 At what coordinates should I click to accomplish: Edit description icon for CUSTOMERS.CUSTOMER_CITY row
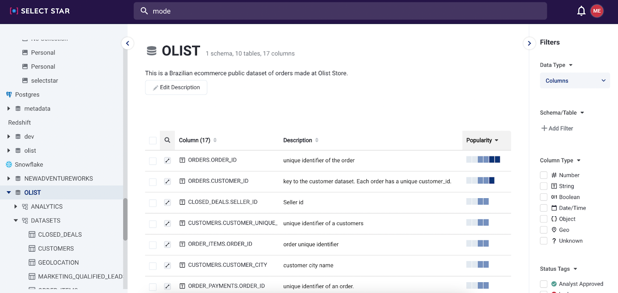167,265
